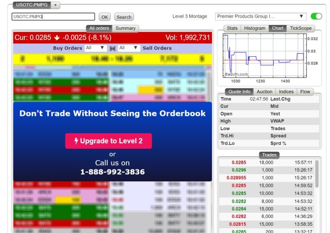Click the 14:59:52 trade row

tap(266, 185)
